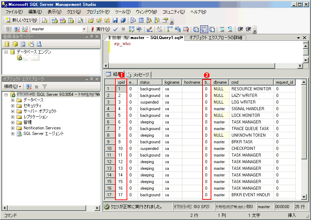This screenshot has width=311, height=220.
Task: Analyze query in Database Engine Tuning Advisor
Action: (139, 29)
